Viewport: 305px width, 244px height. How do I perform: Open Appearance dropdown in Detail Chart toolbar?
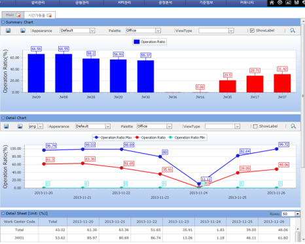[108, 126]
